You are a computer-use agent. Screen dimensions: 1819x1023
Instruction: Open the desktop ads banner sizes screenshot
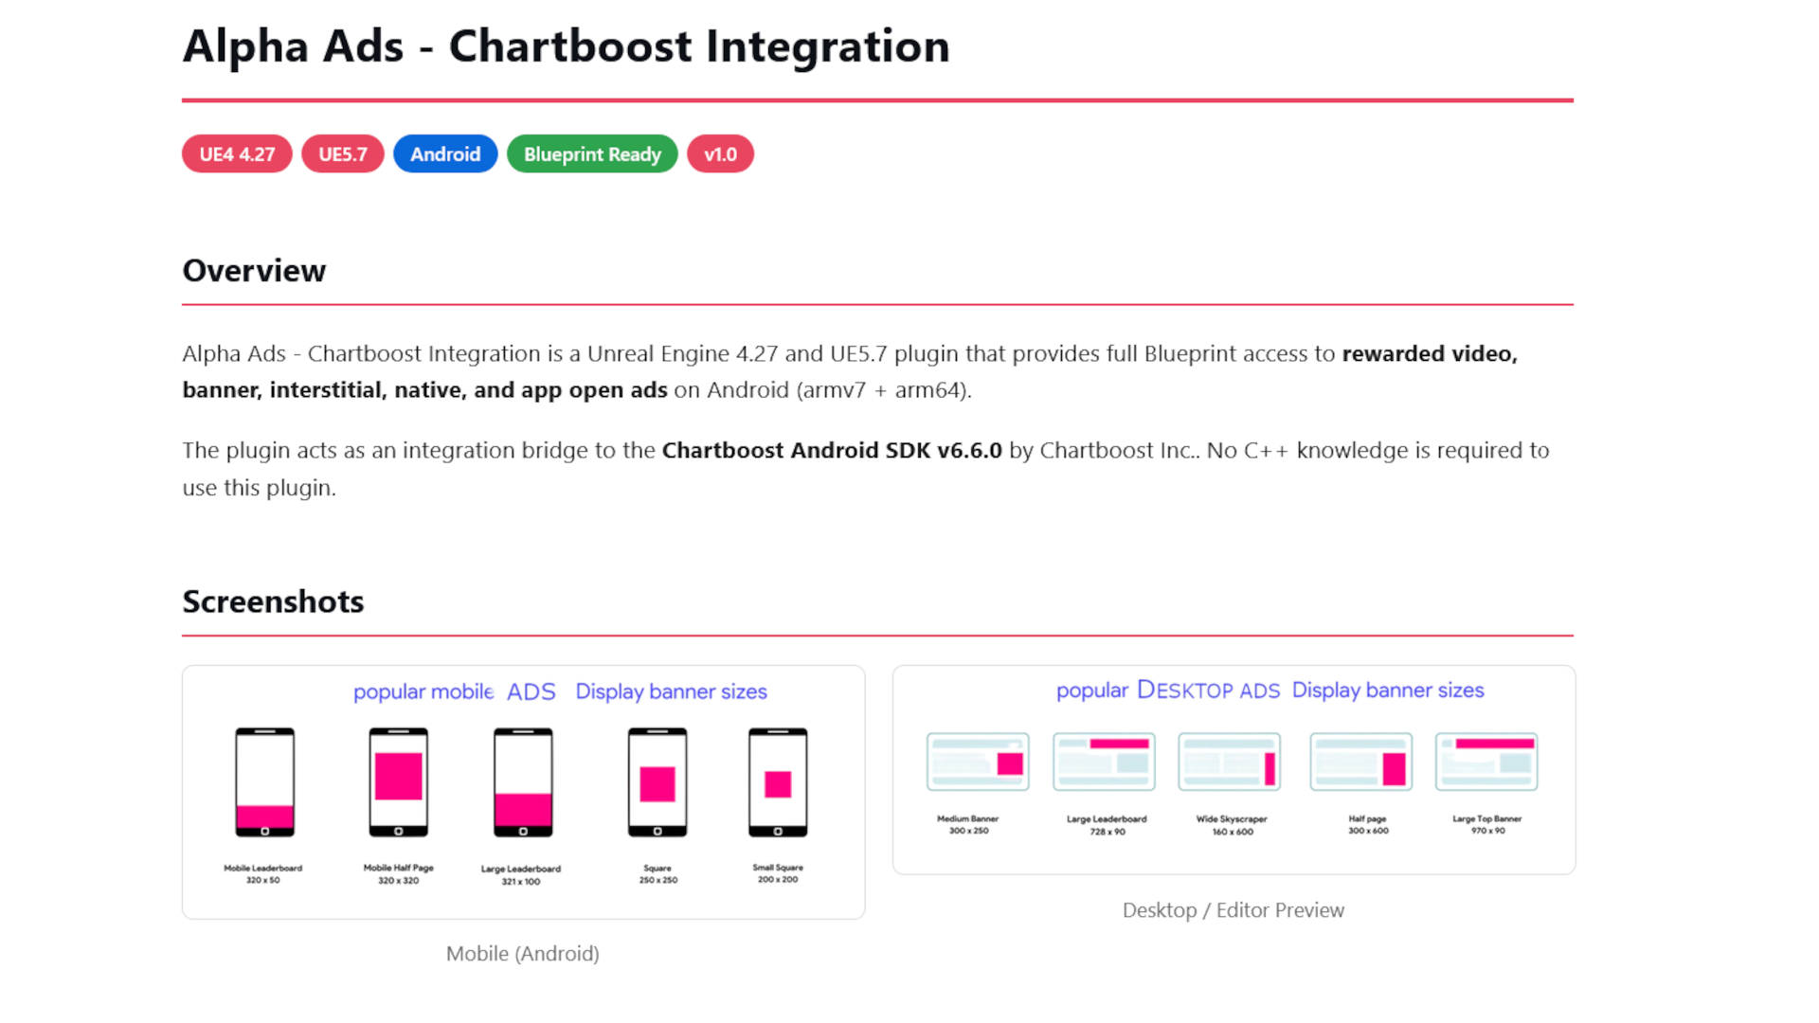[x=1234, y=769]
